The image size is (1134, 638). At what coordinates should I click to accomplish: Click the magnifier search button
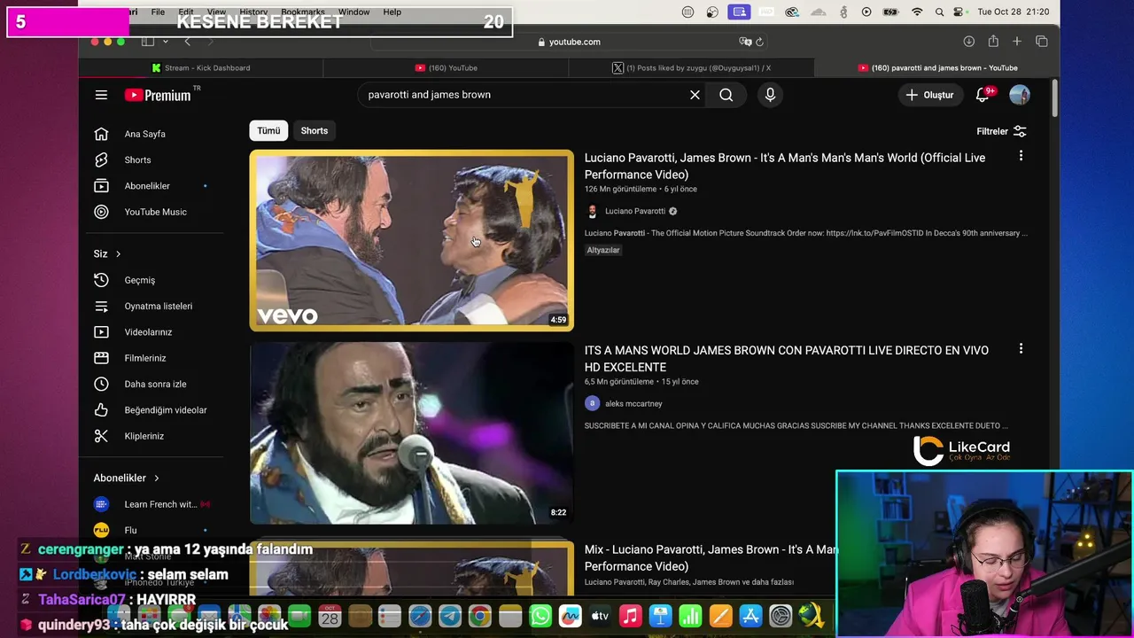(x=726, y=95)
